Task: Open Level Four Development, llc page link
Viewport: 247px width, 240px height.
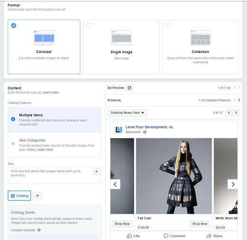Action: [149, 127]
